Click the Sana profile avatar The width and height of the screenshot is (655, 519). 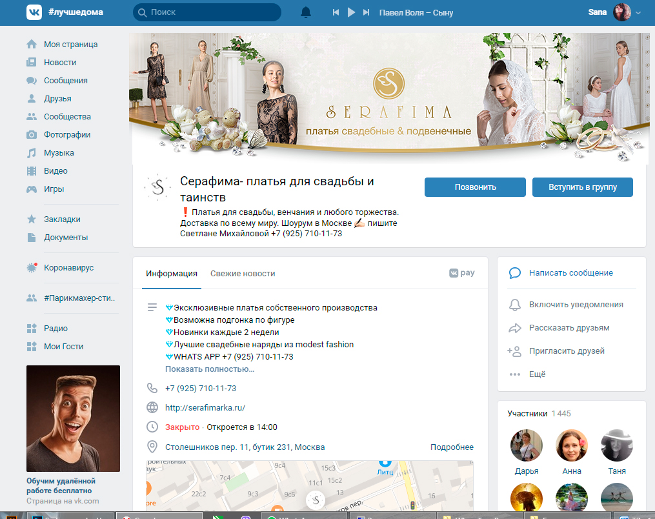[x=621, y=12]
